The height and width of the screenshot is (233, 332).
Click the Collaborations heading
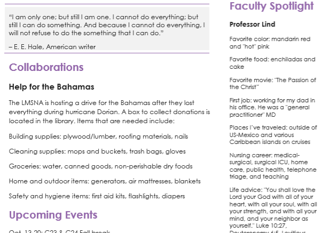[46, 67]
